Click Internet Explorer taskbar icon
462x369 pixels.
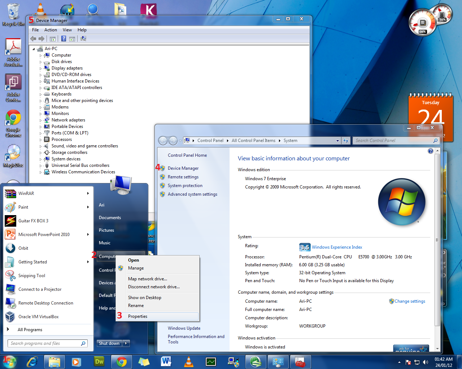[x=32, y=361]
